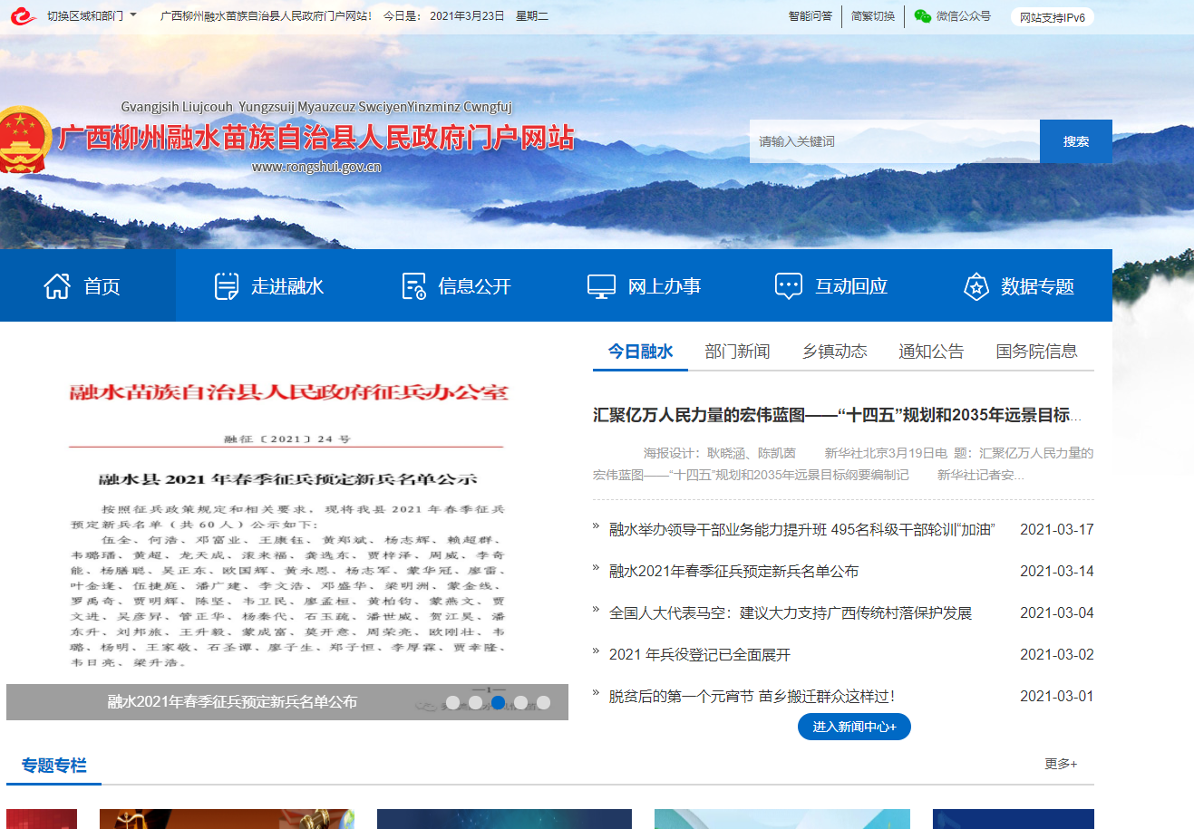Open the 通知公告 tab

tap(931, 352)
